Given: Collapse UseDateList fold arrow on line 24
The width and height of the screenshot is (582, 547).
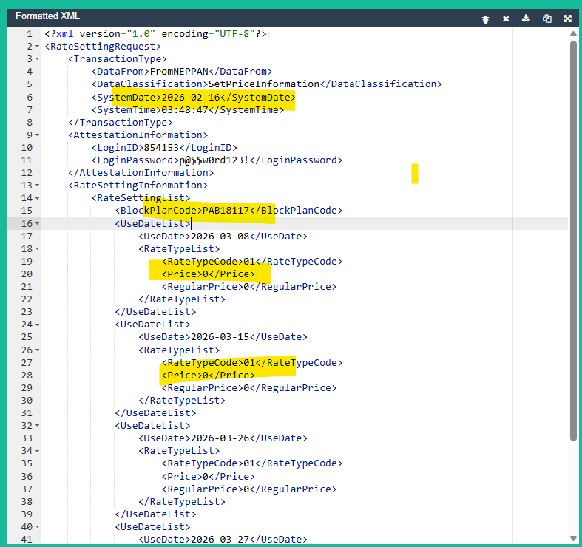Looking at the screenshot, I should pyautogui.click(x=37, y=325).
